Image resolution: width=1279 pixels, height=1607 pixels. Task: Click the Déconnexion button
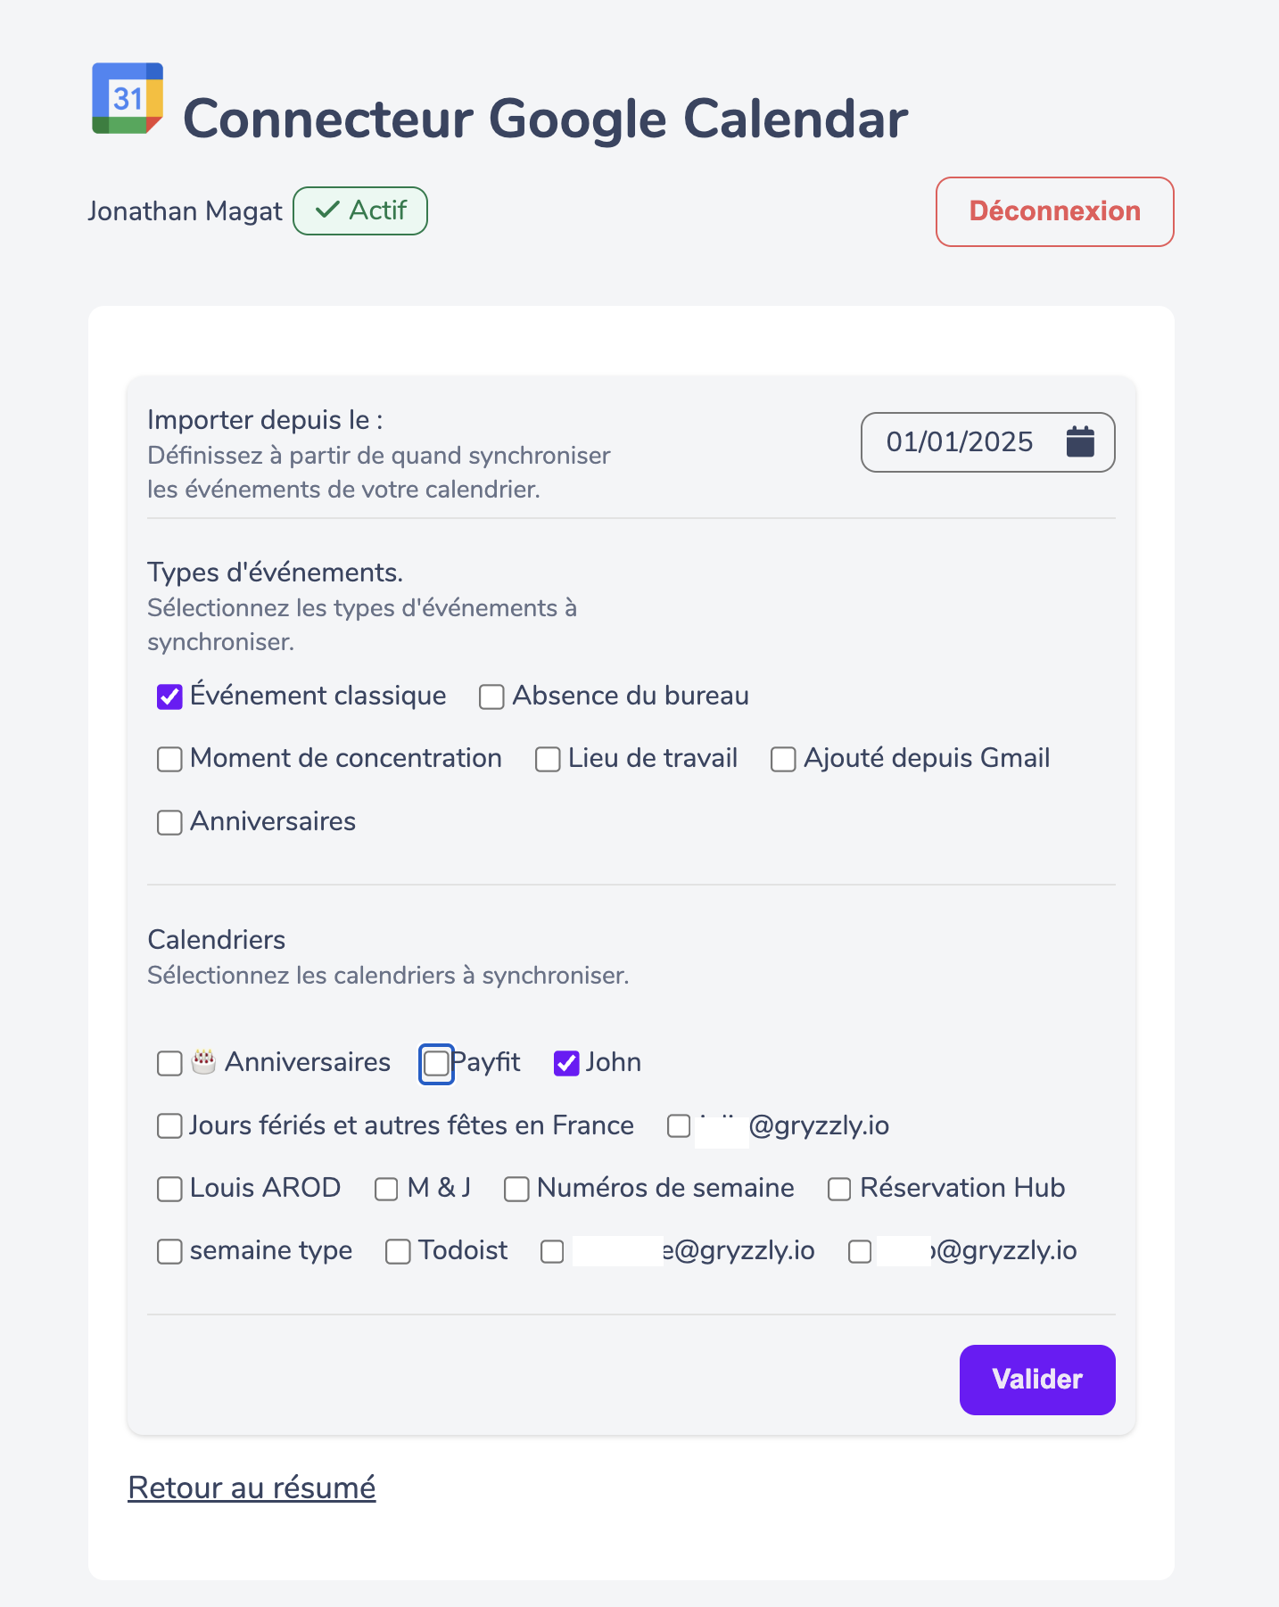(1054, 211)
